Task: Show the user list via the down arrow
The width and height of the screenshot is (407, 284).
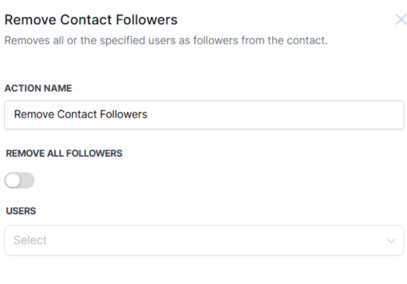Action: (391, 241)
